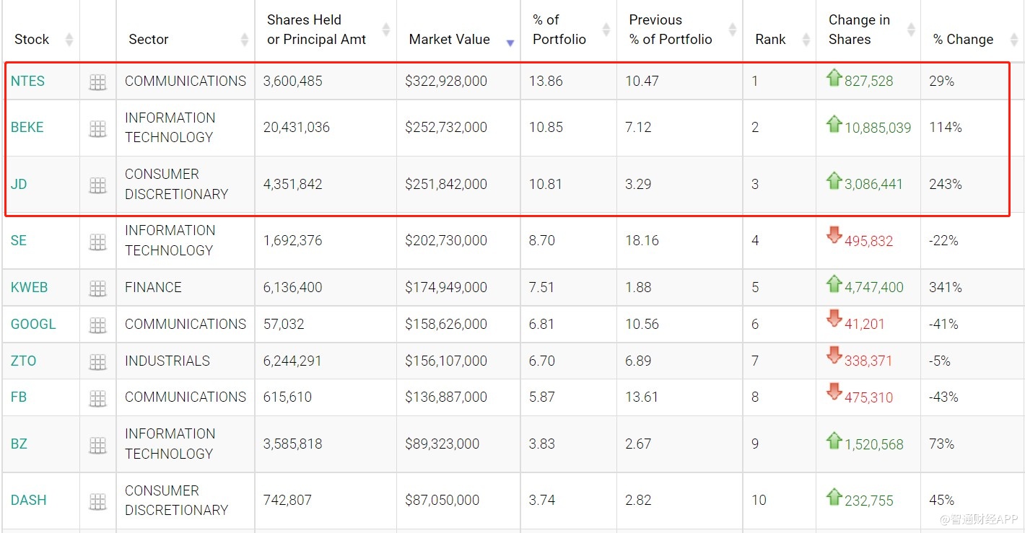Sort by the Stock column header
The image size is (1025, 533).
coord(32,39)
